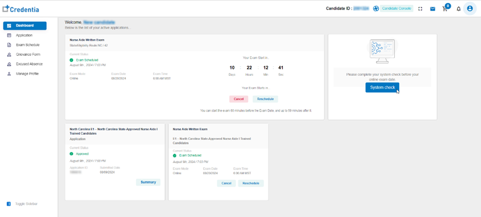Click the Application document icon

(9, 35)
